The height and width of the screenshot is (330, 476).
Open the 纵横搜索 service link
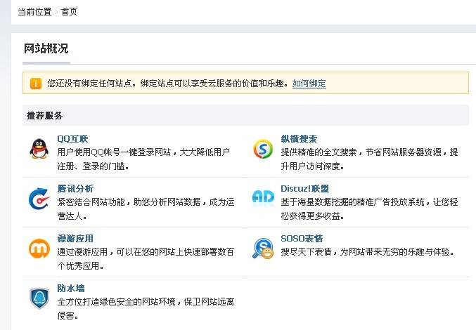(299, 139)
